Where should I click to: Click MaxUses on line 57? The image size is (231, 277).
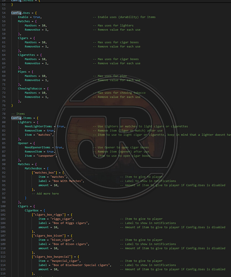[31, 25]
